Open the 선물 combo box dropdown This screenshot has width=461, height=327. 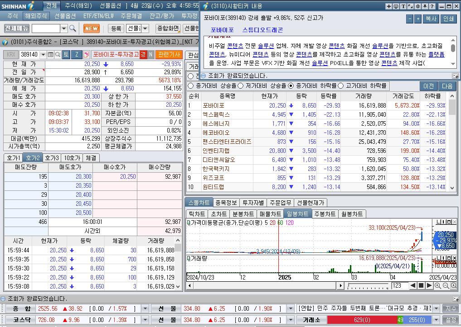coord(145,28)
